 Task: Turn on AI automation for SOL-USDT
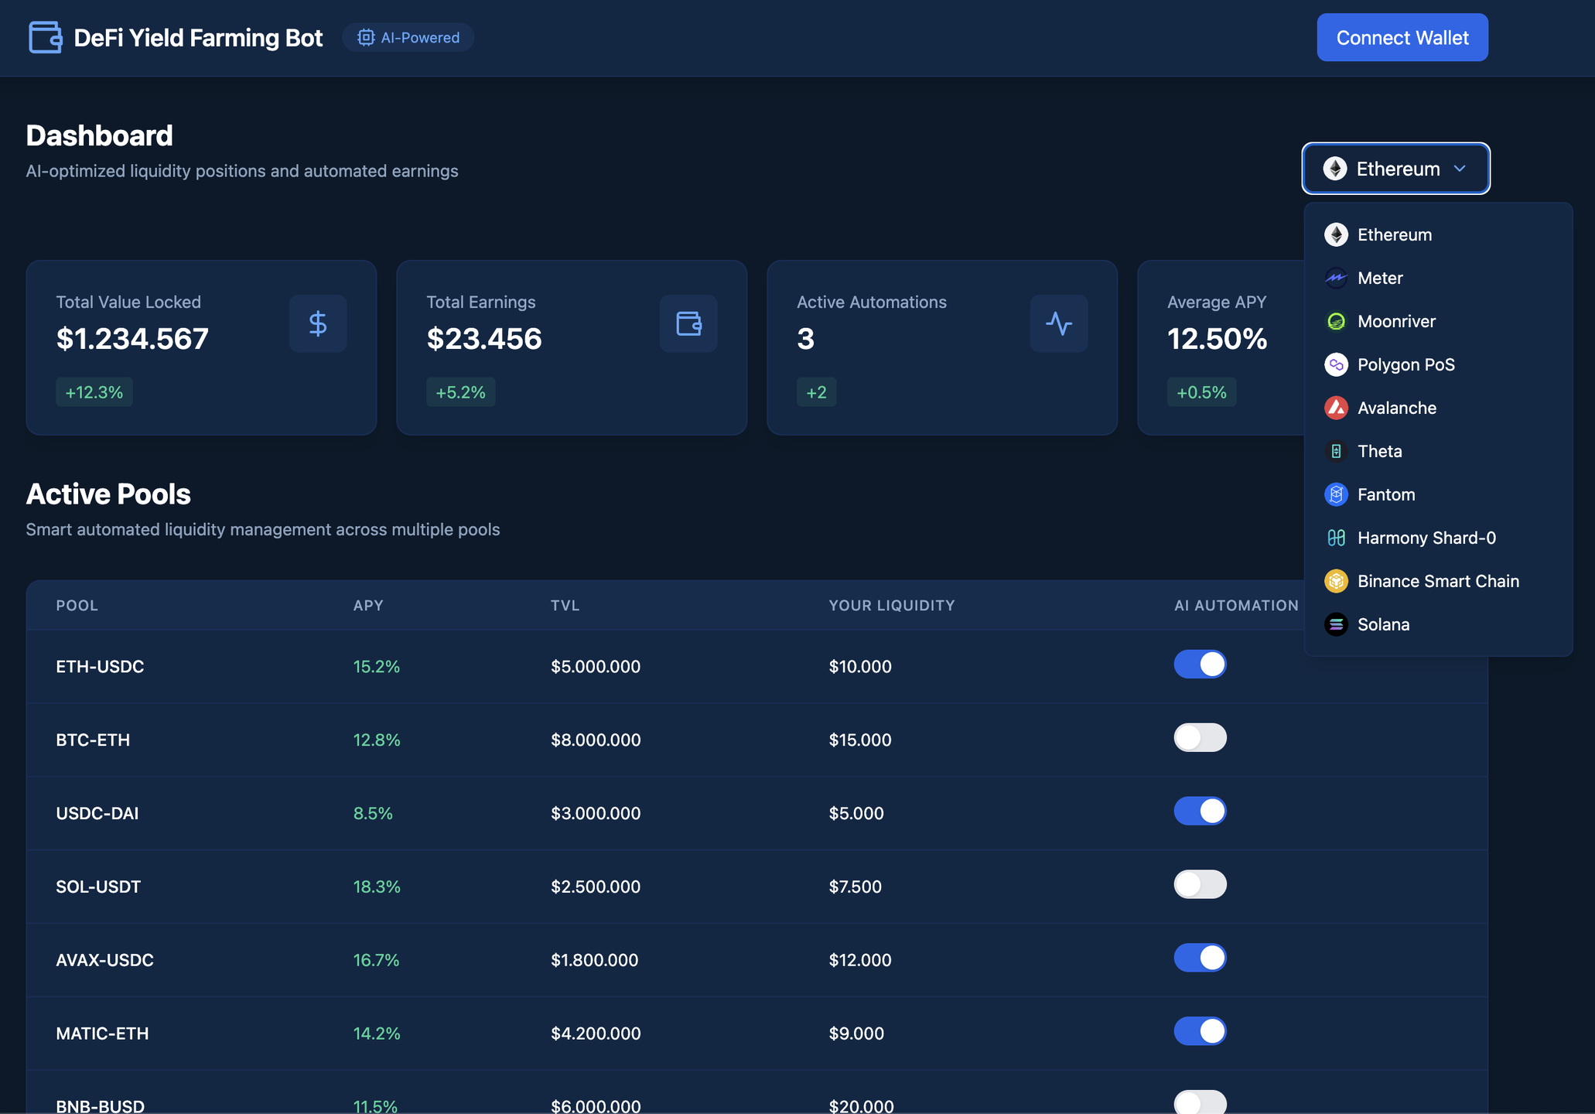pyautogui.click(x=1200, y=885)
